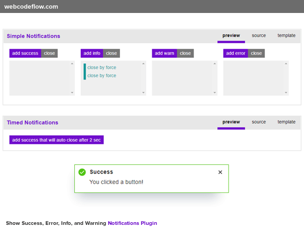Click the add info button
Viewport: 304px width, 233px height.
tap(92, 53)
